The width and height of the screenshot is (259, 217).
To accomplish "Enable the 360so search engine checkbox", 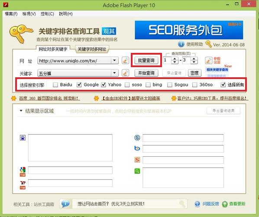I will pos(195,85).
